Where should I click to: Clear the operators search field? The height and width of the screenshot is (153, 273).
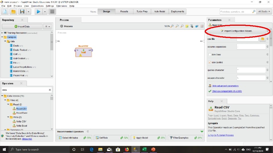click(50, 90)
